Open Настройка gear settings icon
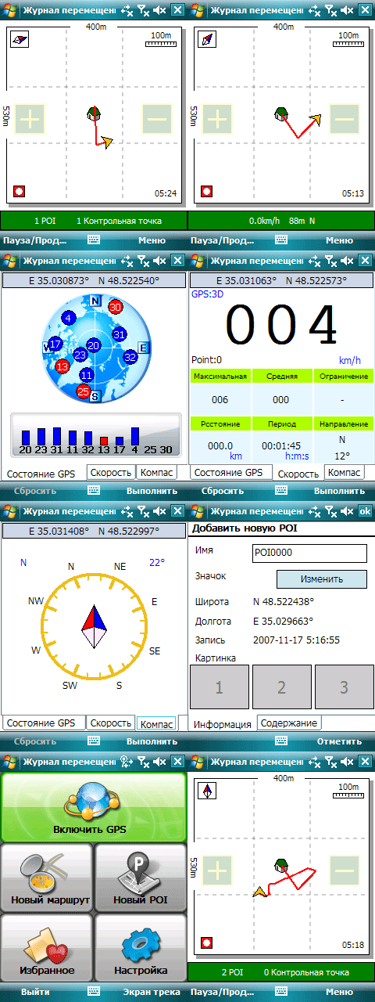 coord(141,947)
